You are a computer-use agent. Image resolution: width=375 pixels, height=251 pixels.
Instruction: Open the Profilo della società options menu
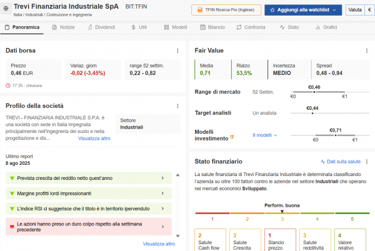(x=177, y=106)
